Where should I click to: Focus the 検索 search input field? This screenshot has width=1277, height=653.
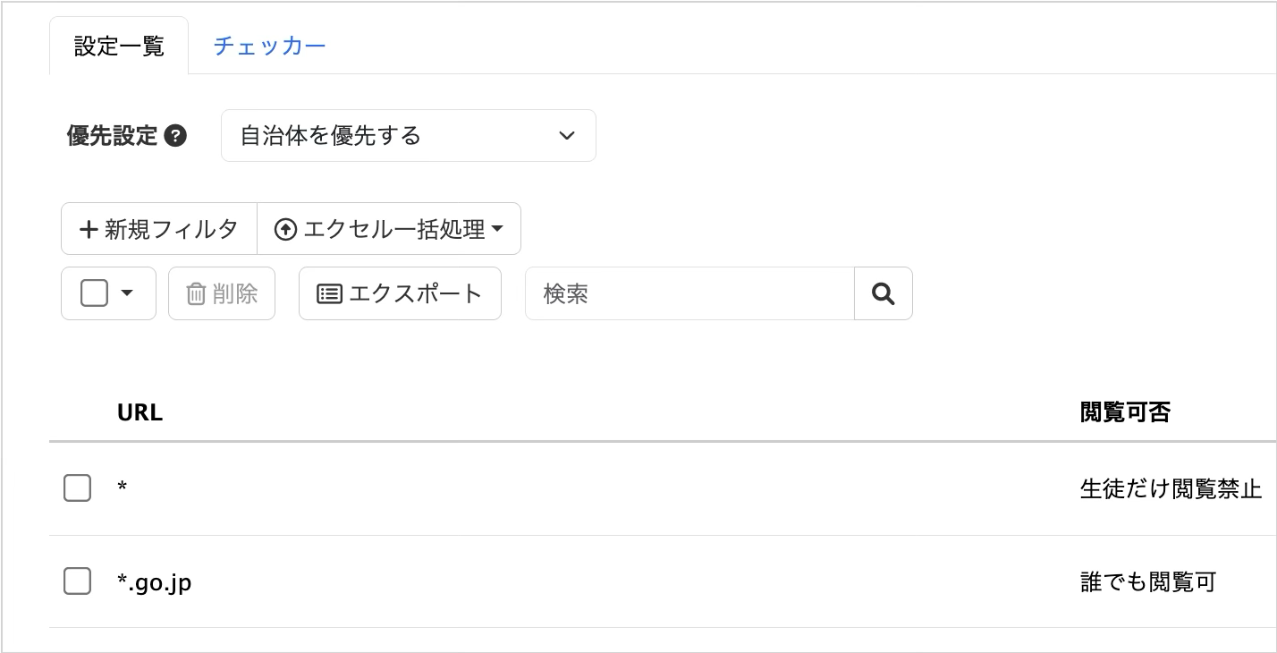pyautogui.click(x=689, y=293)
